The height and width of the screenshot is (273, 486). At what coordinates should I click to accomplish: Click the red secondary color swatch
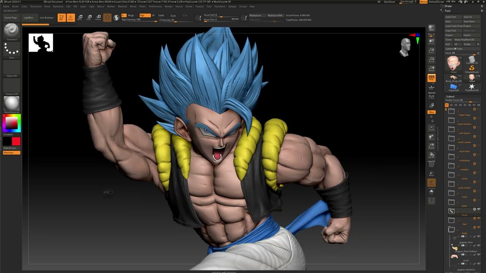(16, 141)
